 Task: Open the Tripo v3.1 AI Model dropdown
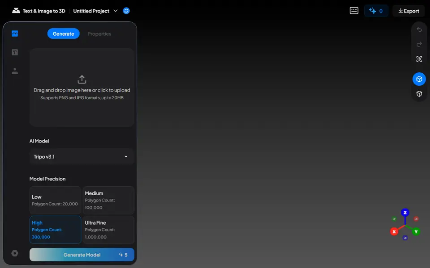pos(82,157)
